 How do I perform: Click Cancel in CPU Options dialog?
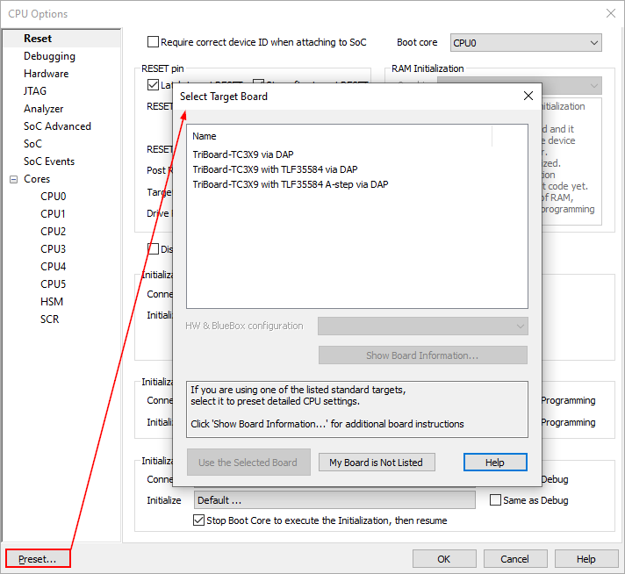click(514, 559)
